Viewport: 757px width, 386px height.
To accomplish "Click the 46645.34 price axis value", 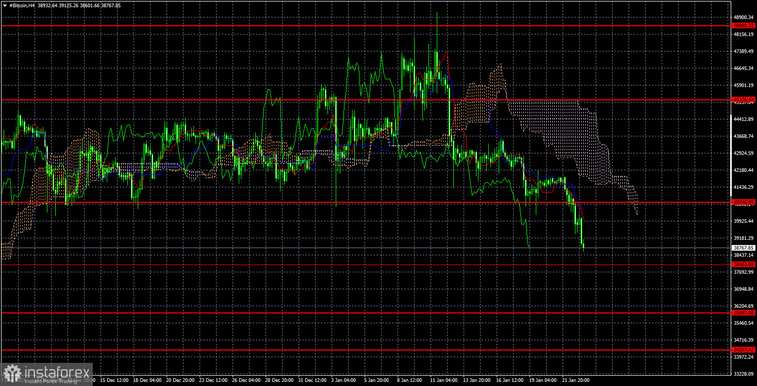I will tap(744, 68).
